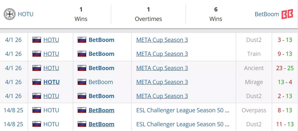
Task: Click Russian flag beside BetBoom in Overpass row
Action: (x=82, y=110)
